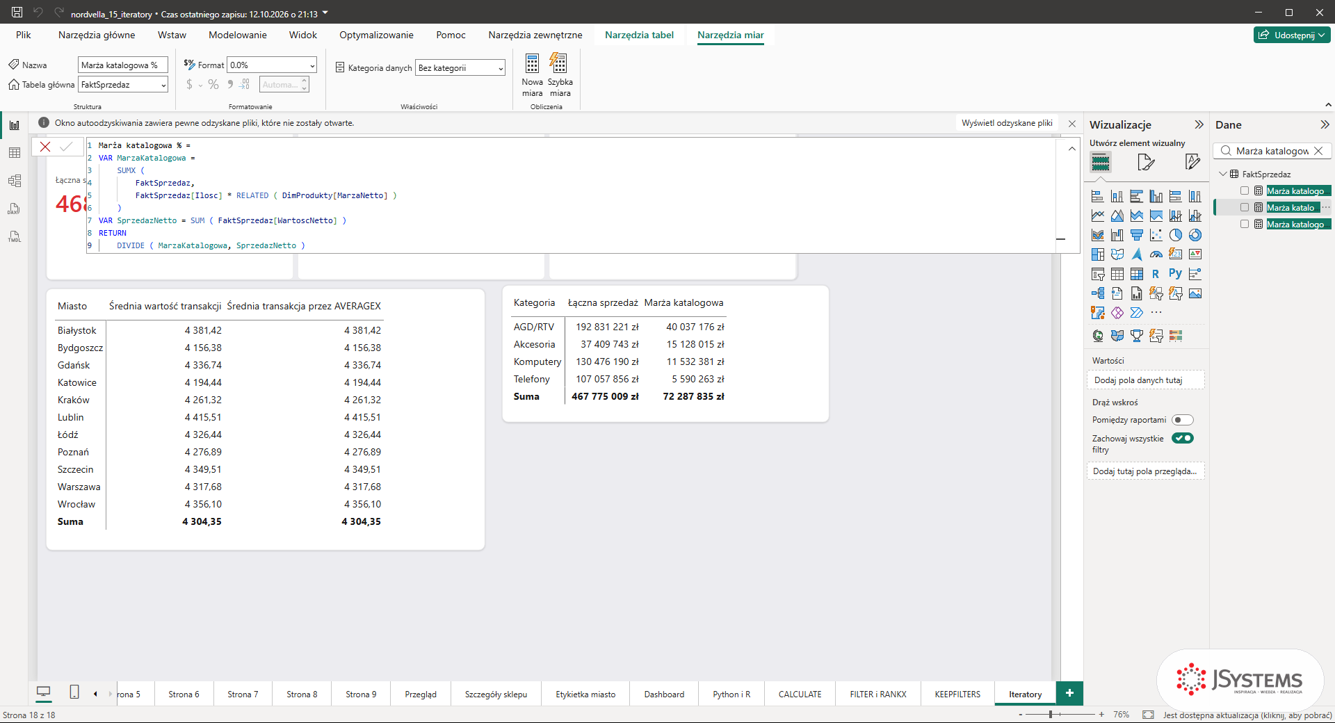Select the pie chart visual

[1176, 235]
